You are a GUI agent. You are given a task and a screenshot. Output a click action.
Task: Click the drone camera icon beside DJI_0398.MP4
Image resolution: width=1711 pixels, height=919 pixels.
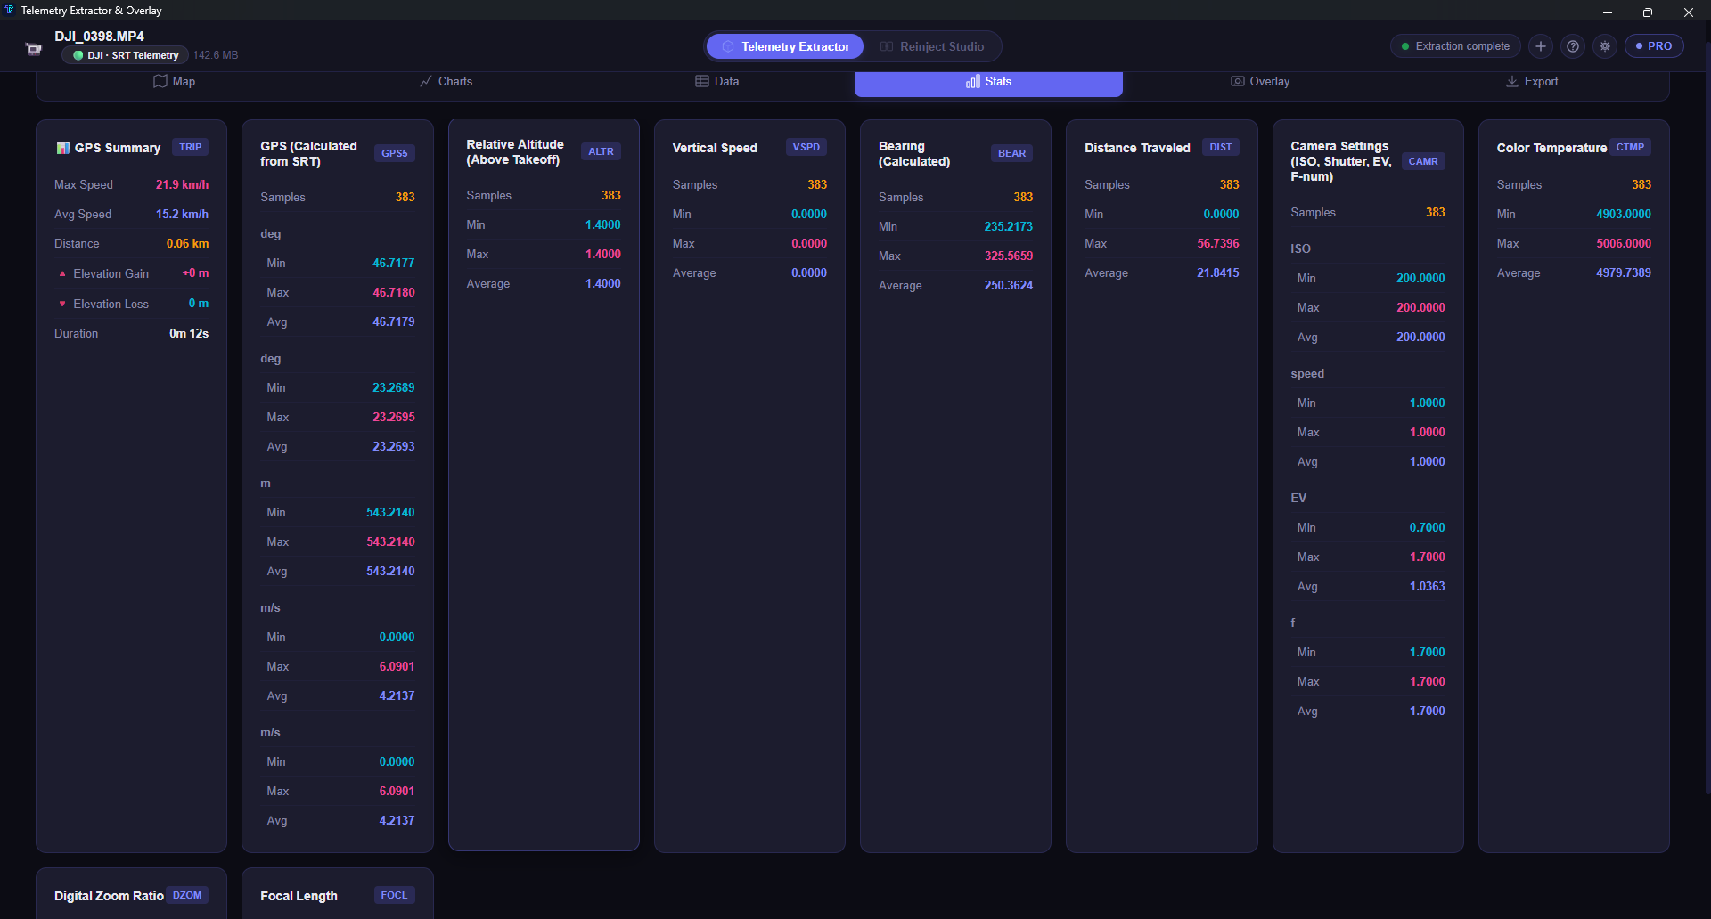(33, 48)
